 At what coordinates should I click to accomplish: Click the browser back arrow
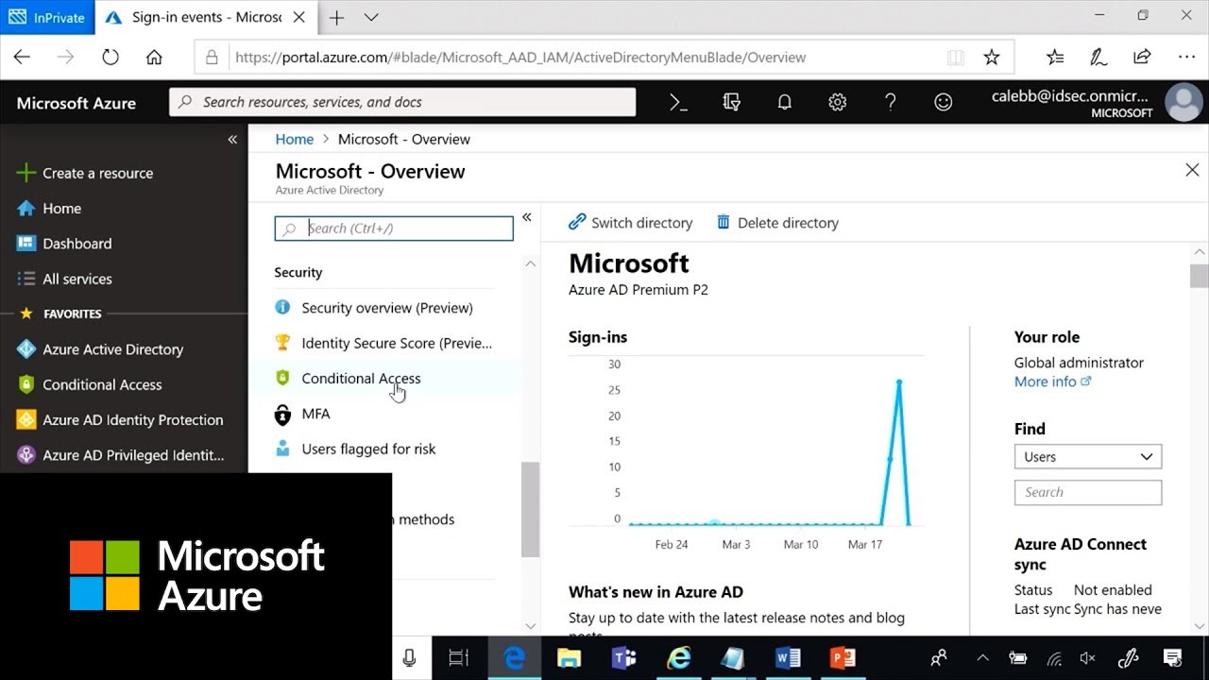click(x=22, y=57)
